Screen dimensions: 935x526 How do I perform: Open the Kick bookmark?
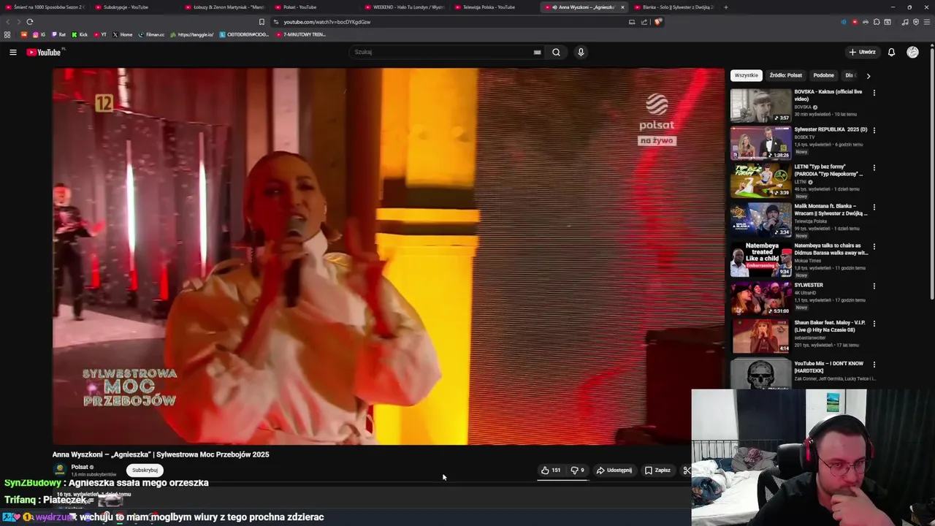click(80, 34)
